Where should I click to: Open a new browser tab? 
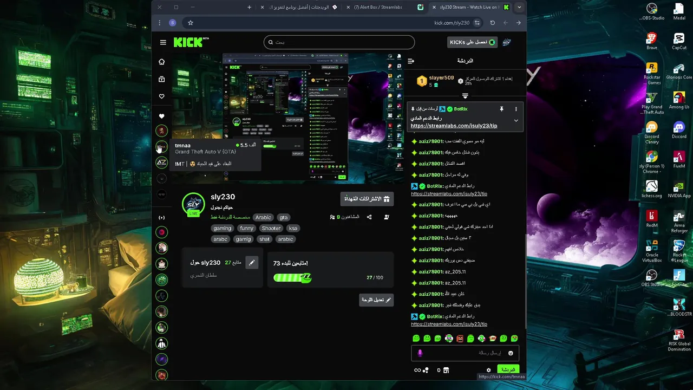point(249,7)
